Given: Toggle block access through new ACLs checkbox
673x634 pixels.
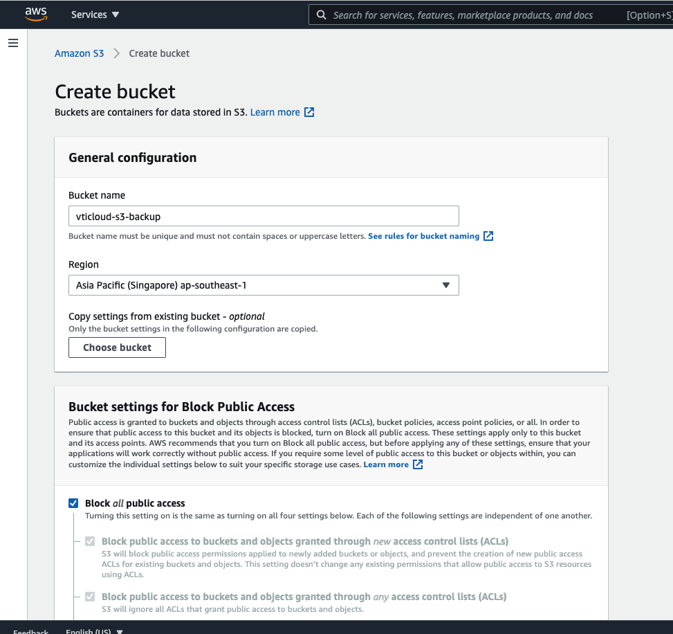Looking at the screenshot, I should pyautogui.click(x=90, y=541).
